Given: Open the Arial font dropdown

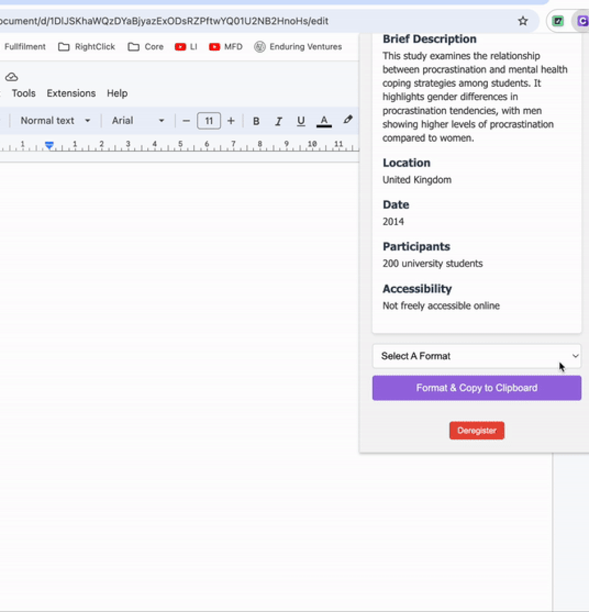Looking at the screenshot, I should (x=137, y=121).
